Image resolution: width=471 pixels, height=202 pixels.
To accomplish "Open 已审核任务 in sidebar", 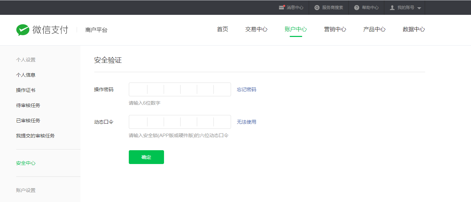I will click(28, 121).
